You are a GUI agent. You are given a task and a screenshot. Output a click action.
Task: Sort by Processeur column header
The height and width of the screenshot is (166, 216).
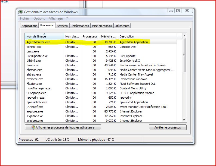click(x=90, y=36)
